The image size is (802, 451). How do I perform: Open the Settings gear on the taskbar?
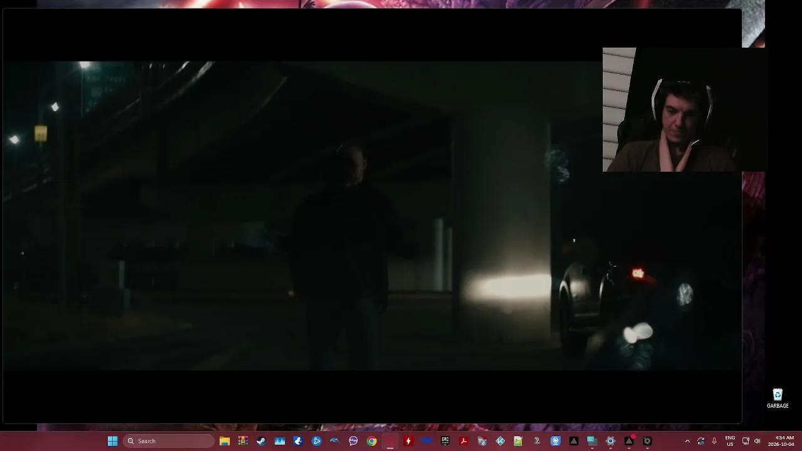click(610, 441)
